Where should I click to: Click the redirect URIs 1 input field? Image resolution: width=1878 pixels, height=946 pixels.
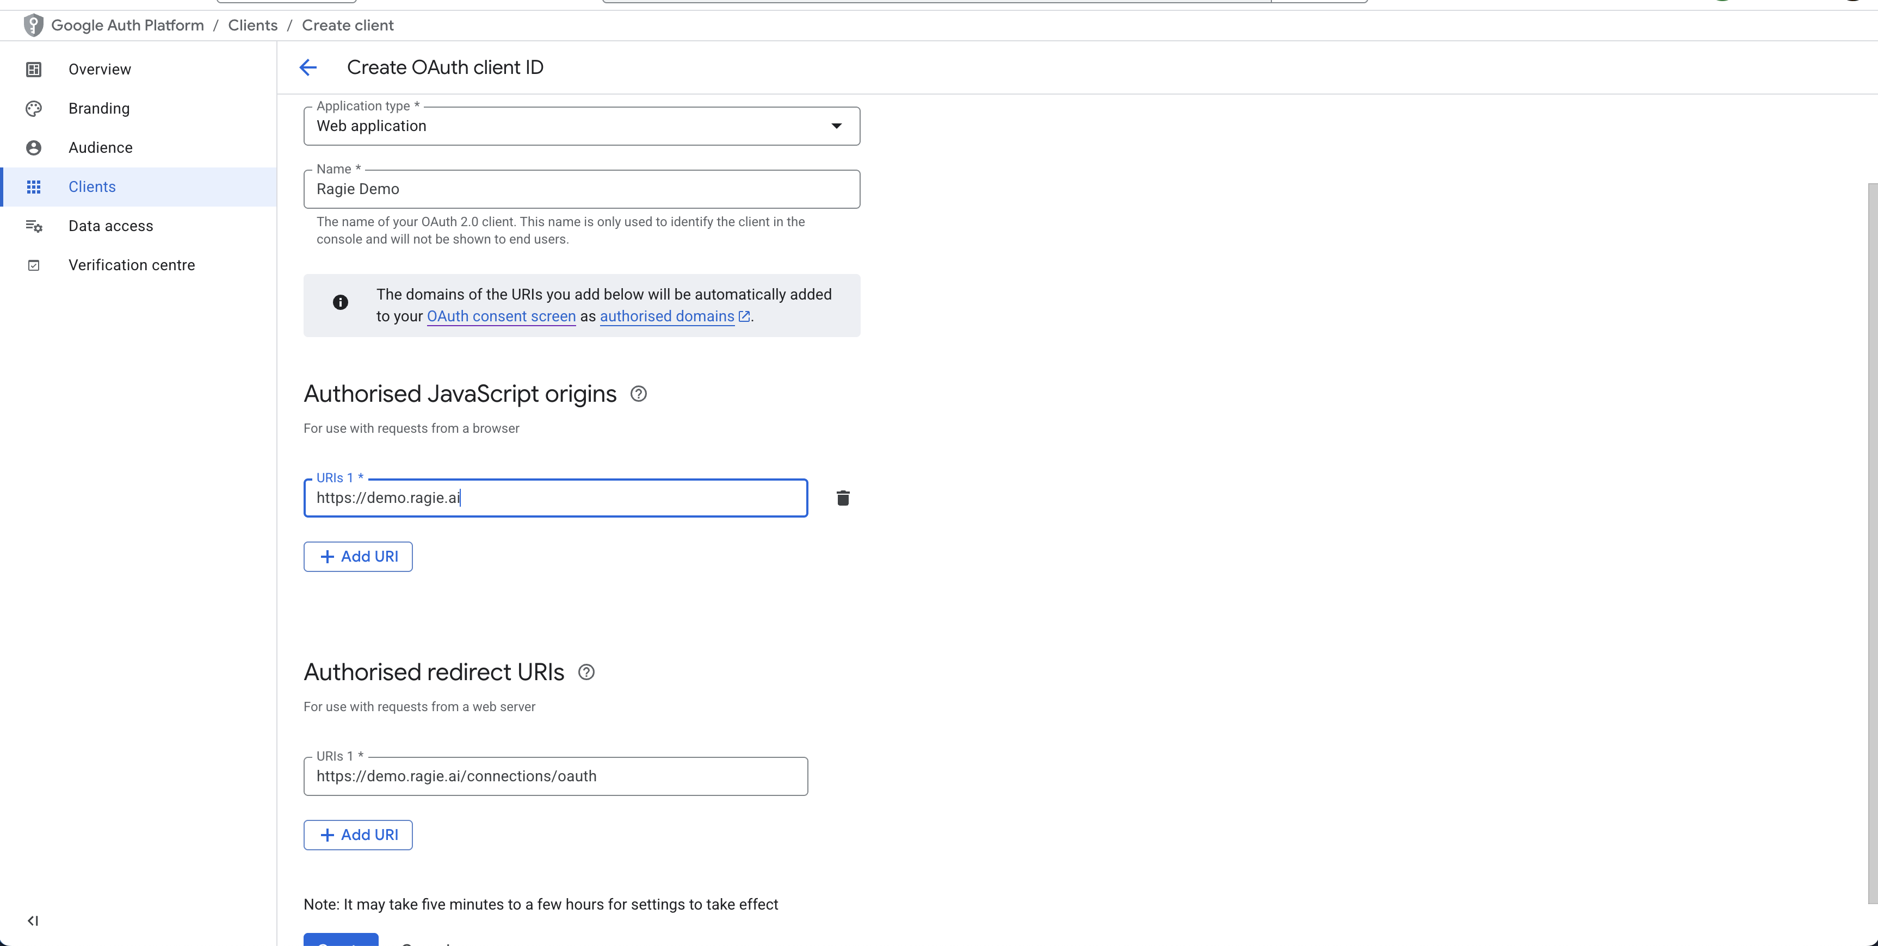coord(555,776)
